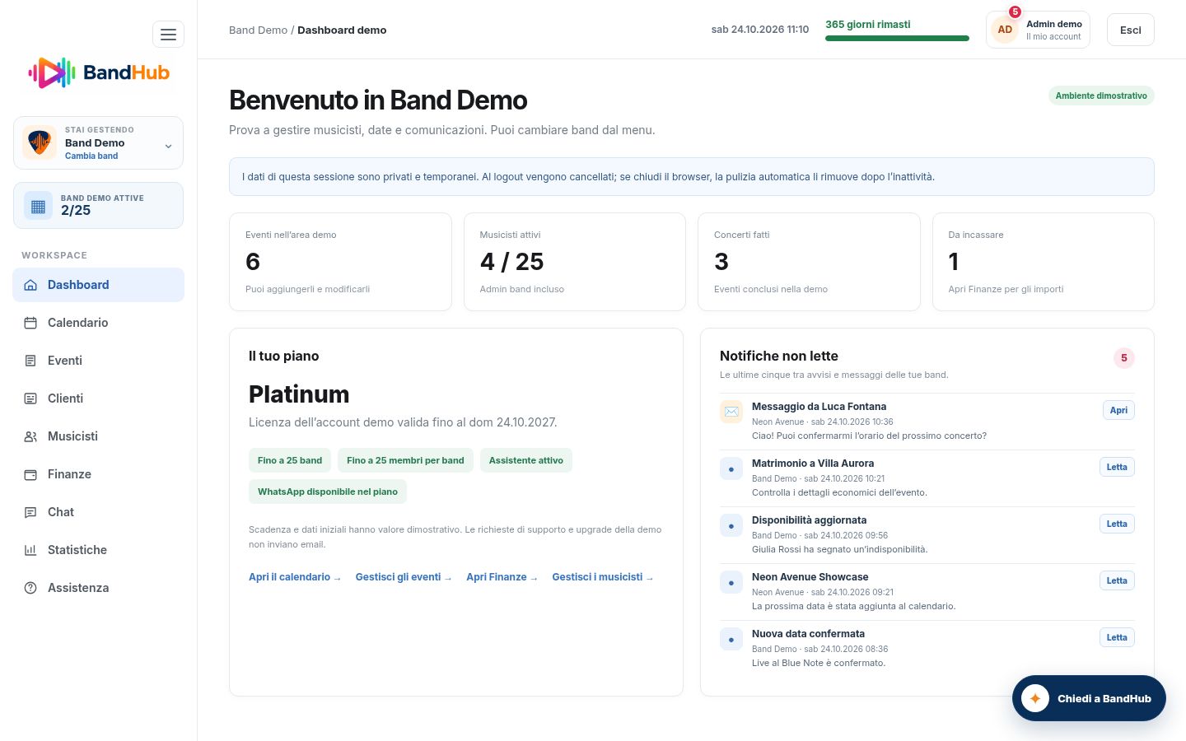Select Eventi from the workspace menu

(x=98, y=361)
